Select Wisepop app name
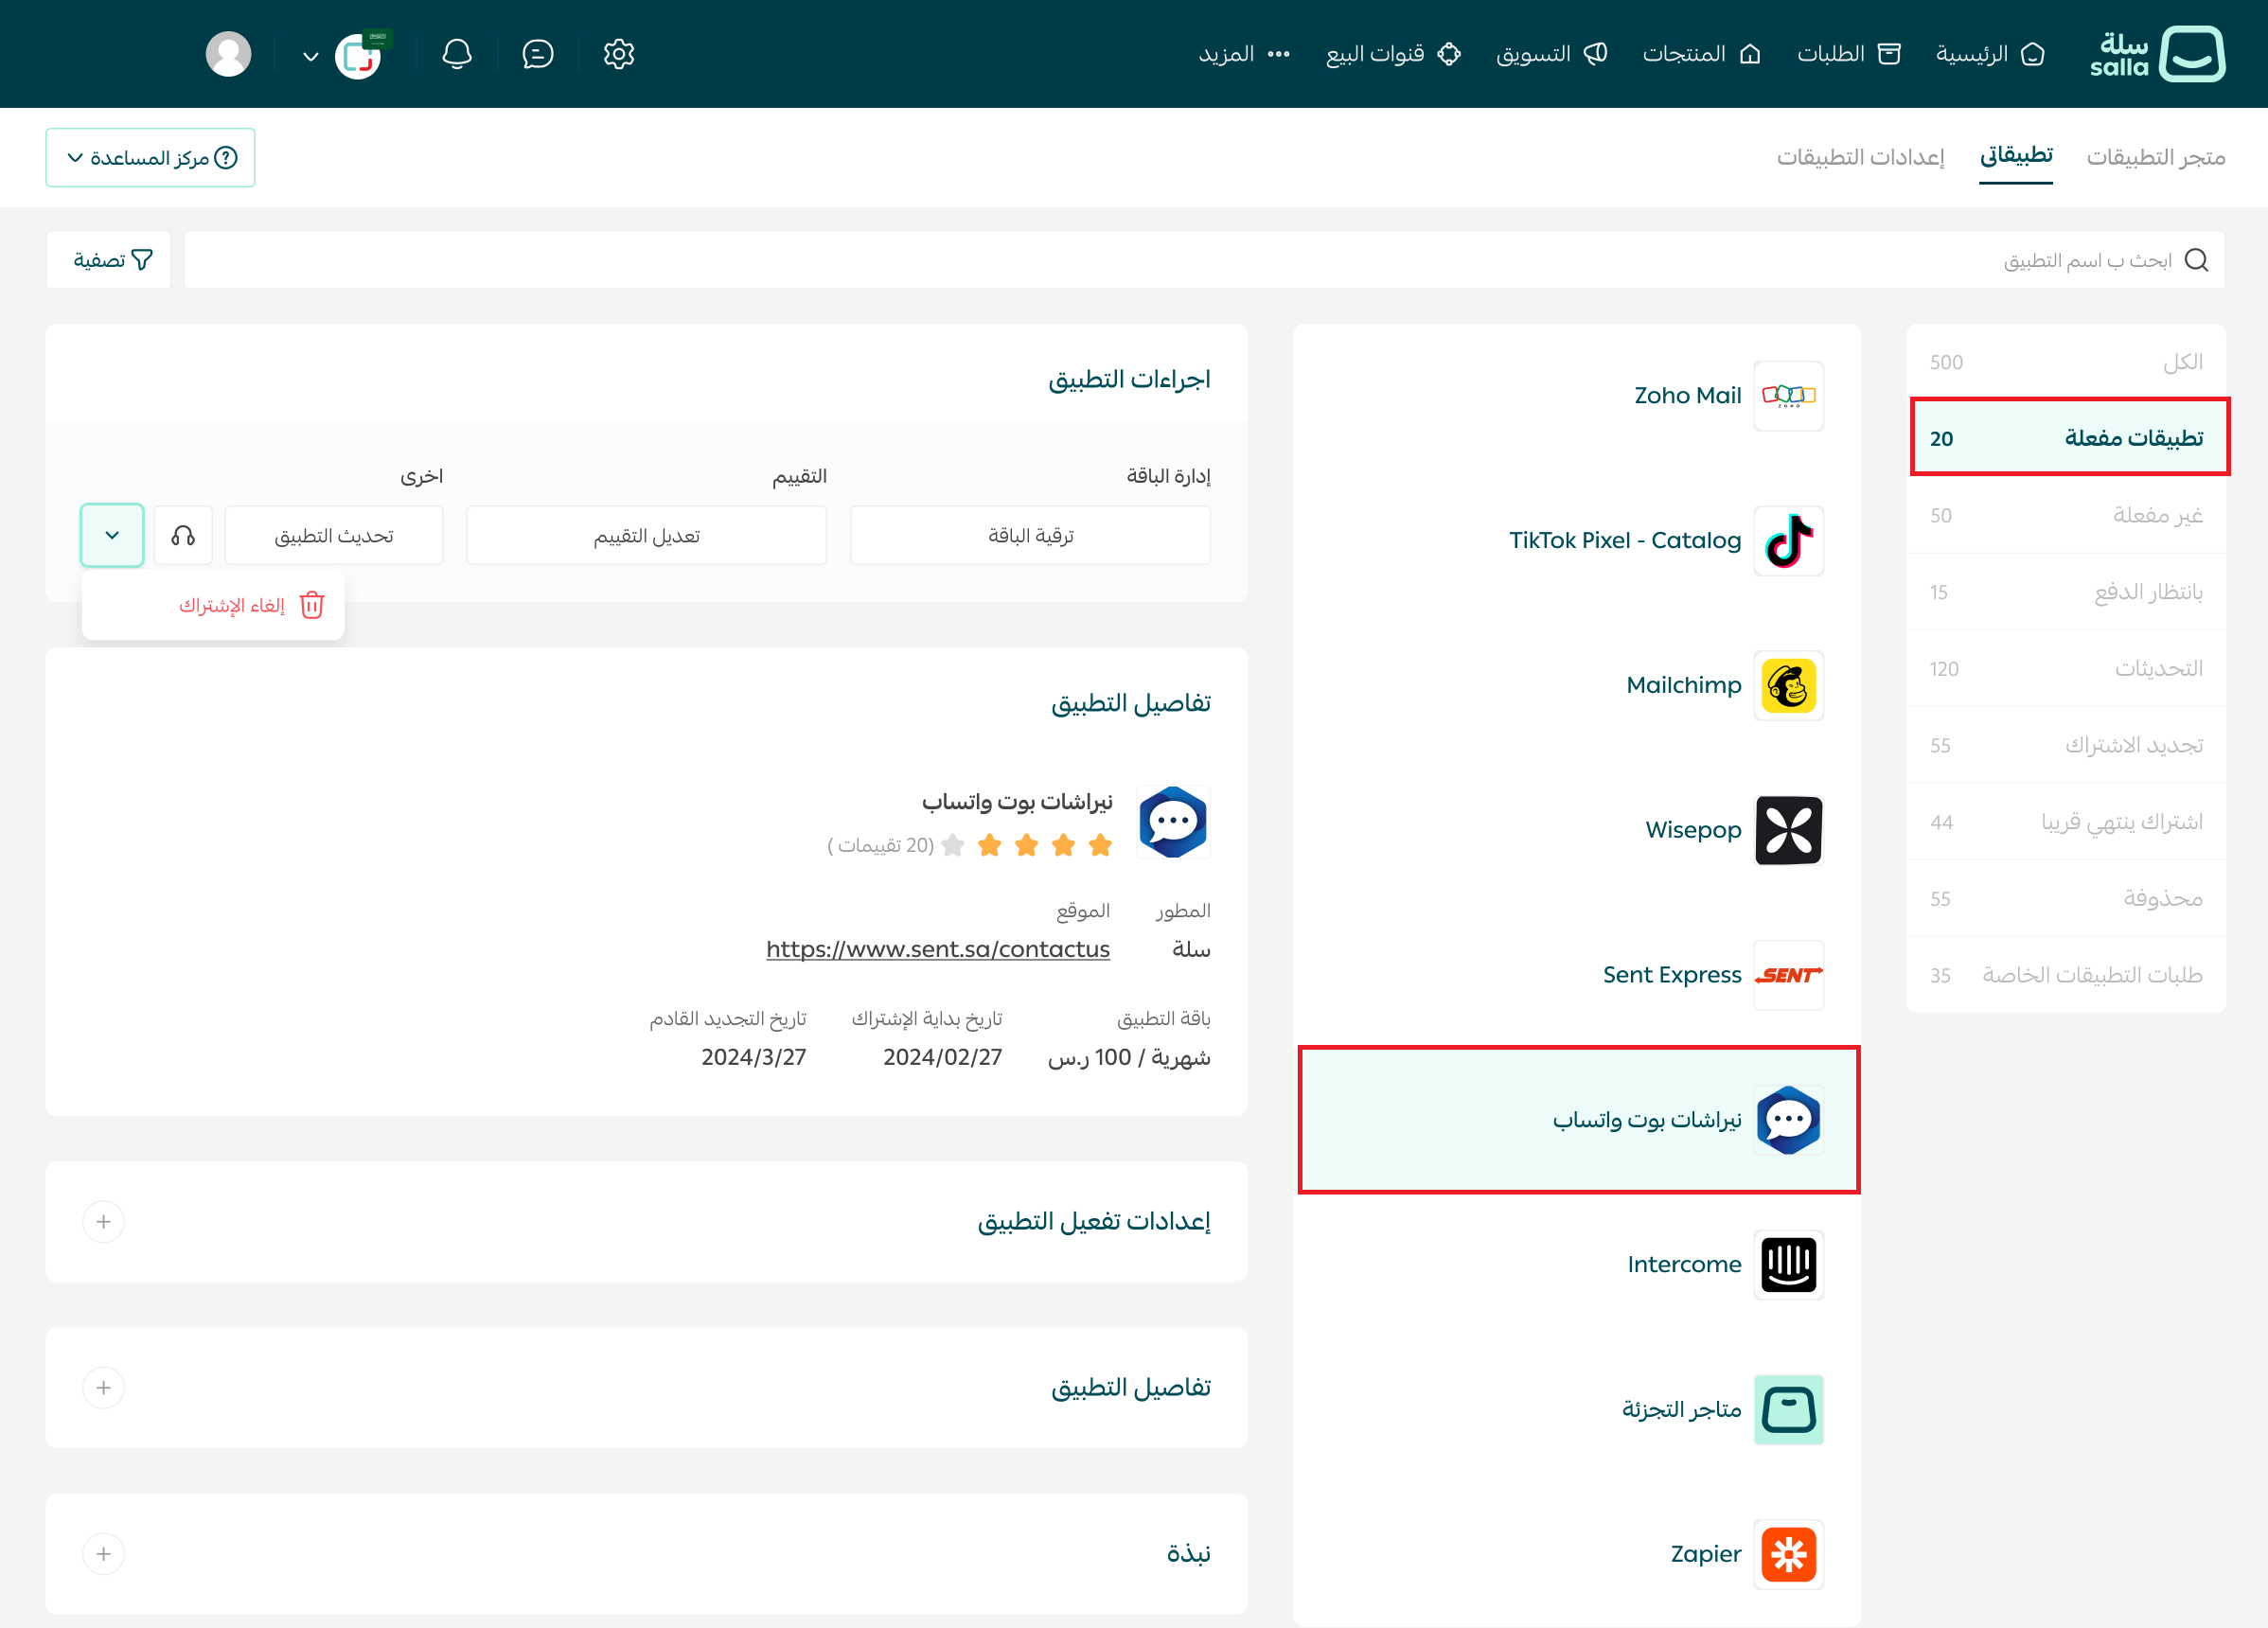2268x1628 pixels. (x=1693, y=830)
